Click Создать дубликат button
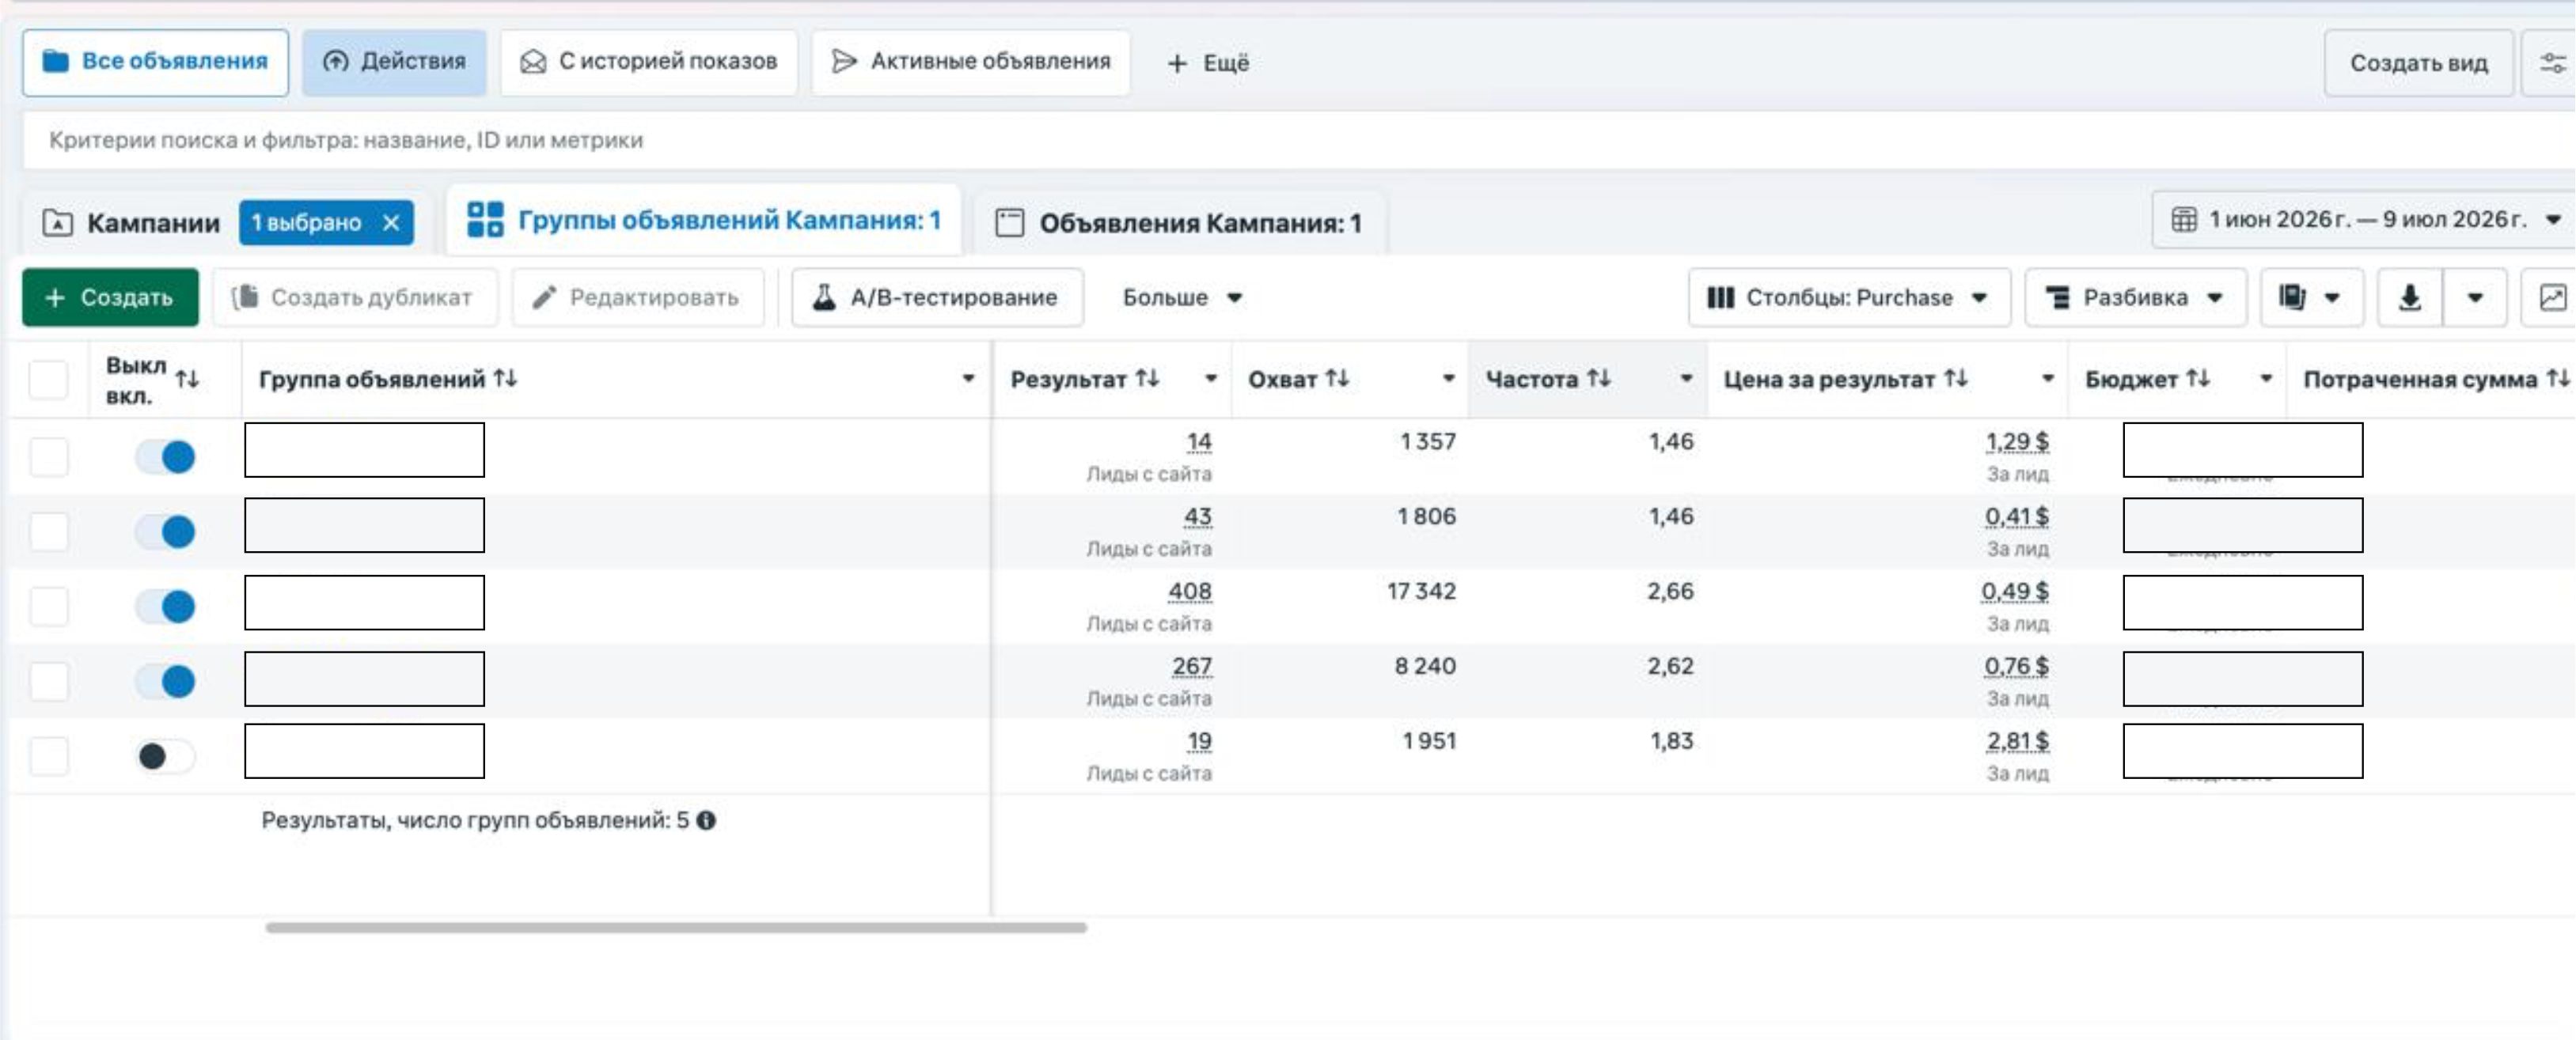The image size is (2576, 1040). [x=354, y=297]
